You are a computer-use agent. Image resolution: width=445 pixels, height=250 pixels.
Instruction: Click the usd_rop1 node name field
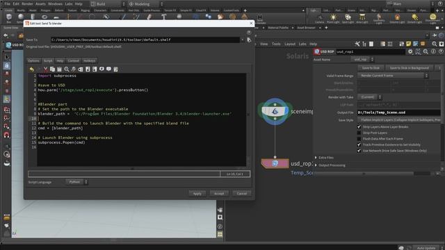coord(371,51)
